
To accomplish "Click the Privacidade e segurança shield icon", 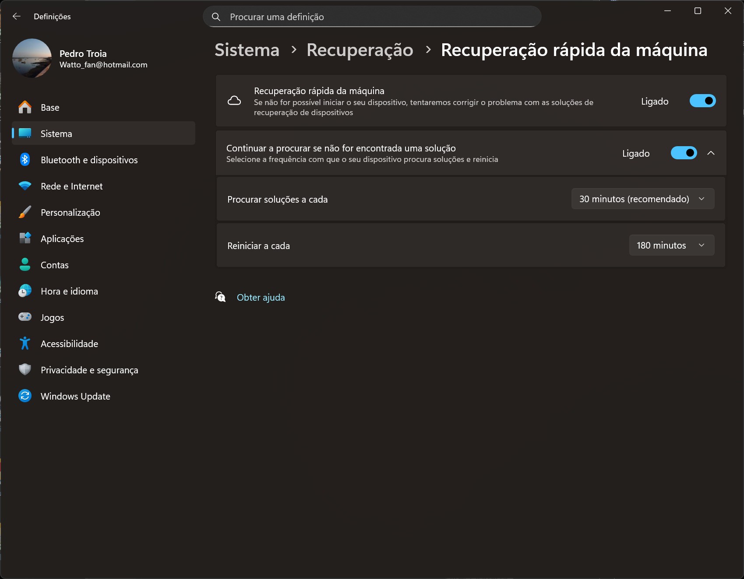I will pyautogui.click(x=25, y=370).
